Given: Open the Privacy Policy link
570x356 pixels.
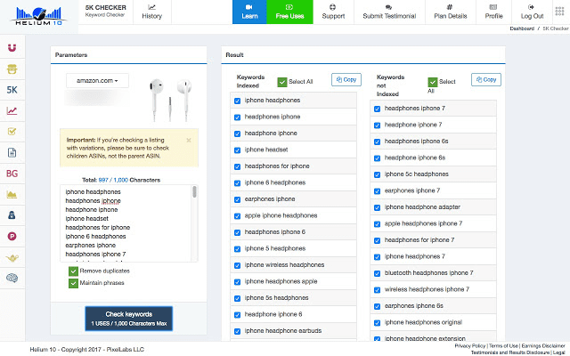Looking at the screenshot, I should (470, 346).
